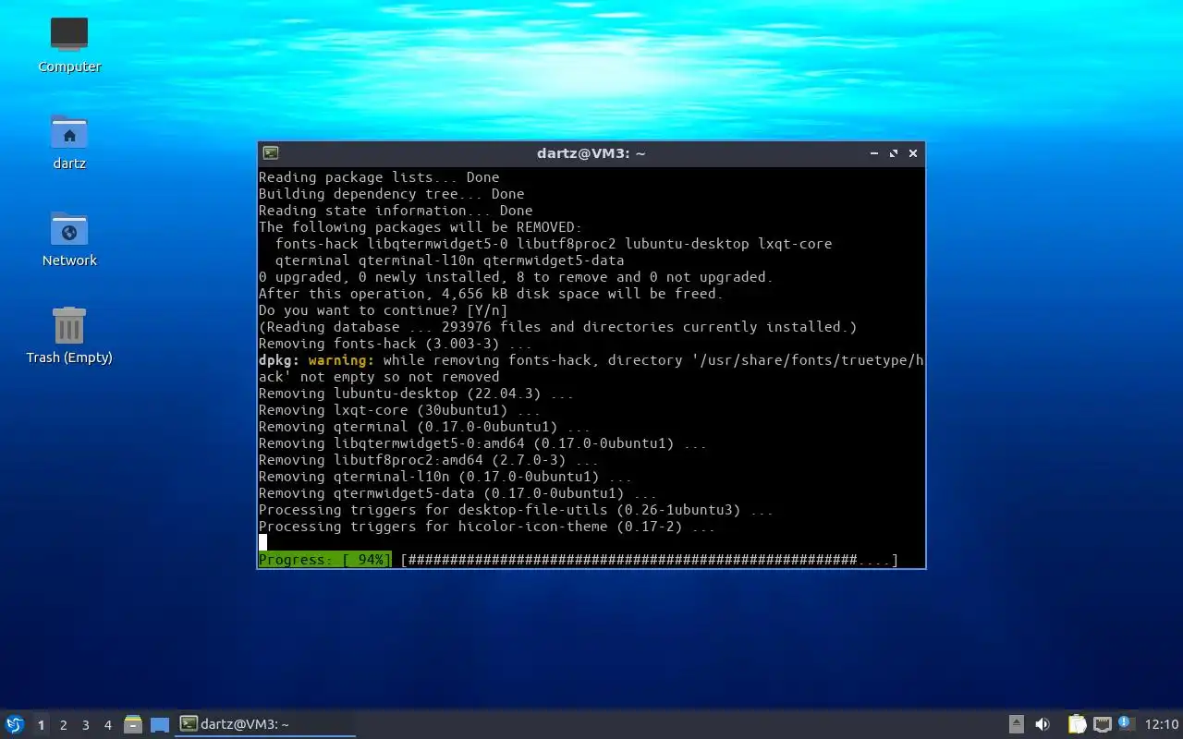The width and height of the screenshot is (1183, 739).
Task: Open the volume control tray icon
Action: [1043, 724]
